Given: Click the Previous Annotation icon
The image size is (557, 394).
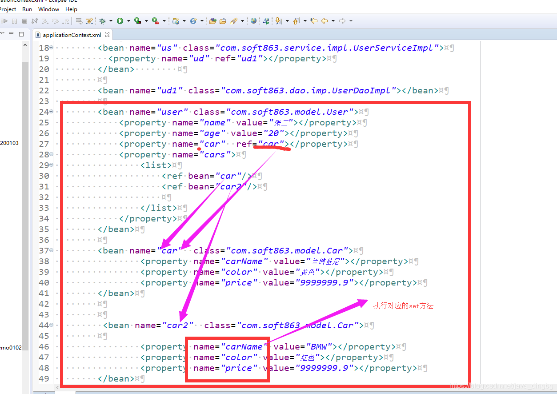Looking at the screenshot, I should [296, 21].
